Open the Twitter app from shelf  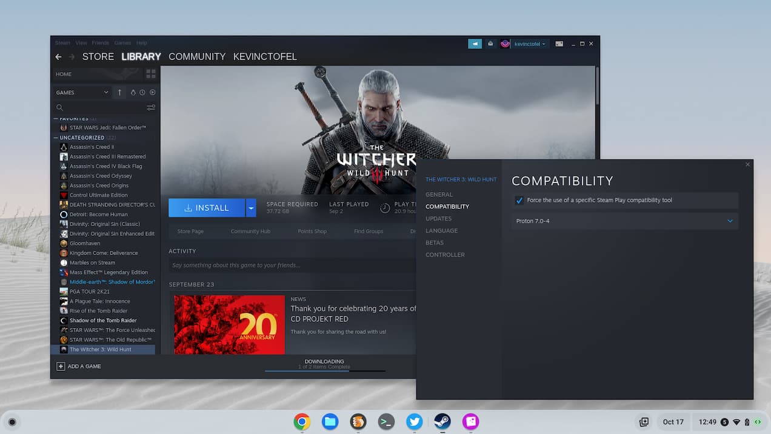pyautogui.click(x=414, y=421)
